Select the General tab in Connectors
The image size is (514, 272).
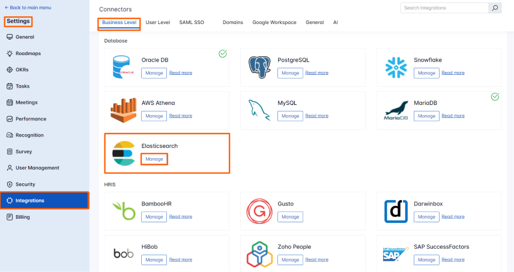click(x=315, y=22)
